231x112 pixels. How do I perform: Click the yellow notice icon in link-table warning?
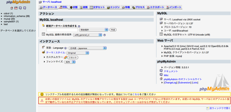(x=42, y=94)
